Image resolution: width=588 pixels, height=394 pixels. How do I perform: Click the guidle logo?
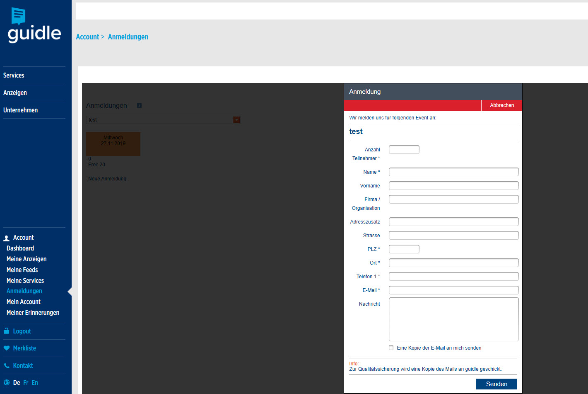[34, 25]
